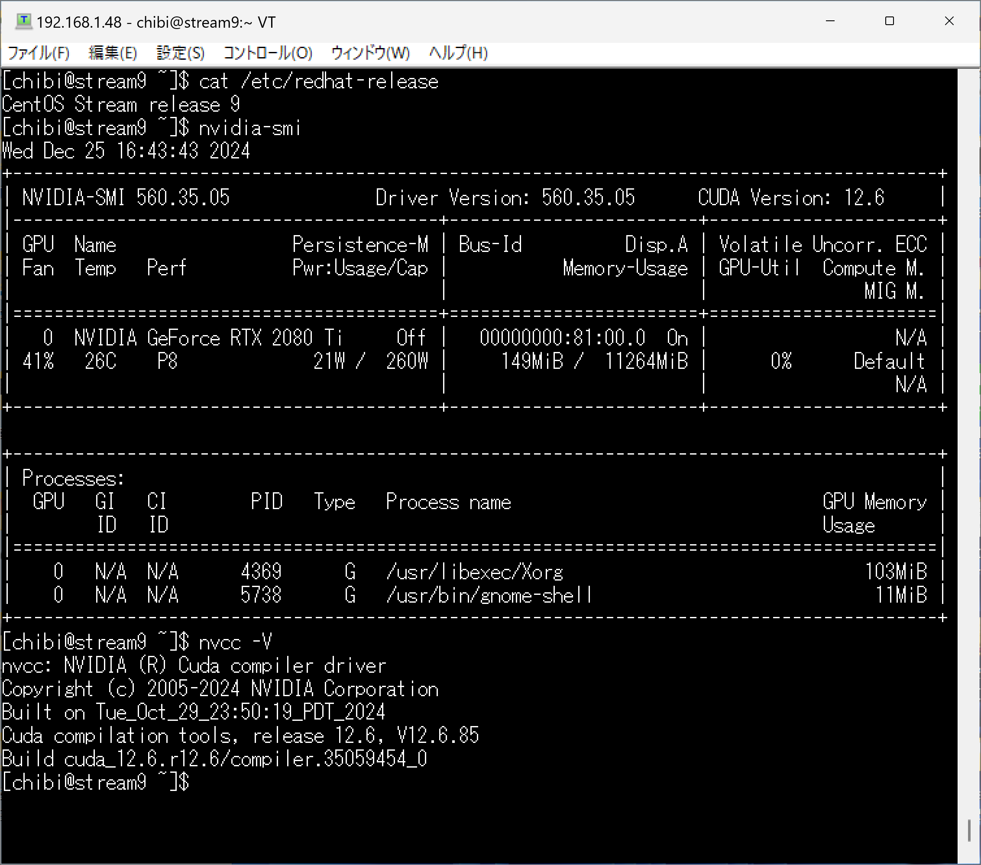This screenshot has height=865, width=981.
Task: Close the SSH terminal window
Action: 949,22
